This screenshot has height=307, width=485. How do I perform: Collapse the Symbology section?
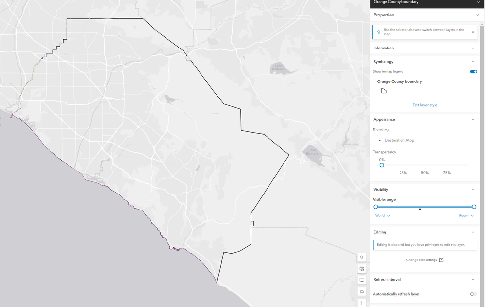point(473,62)
